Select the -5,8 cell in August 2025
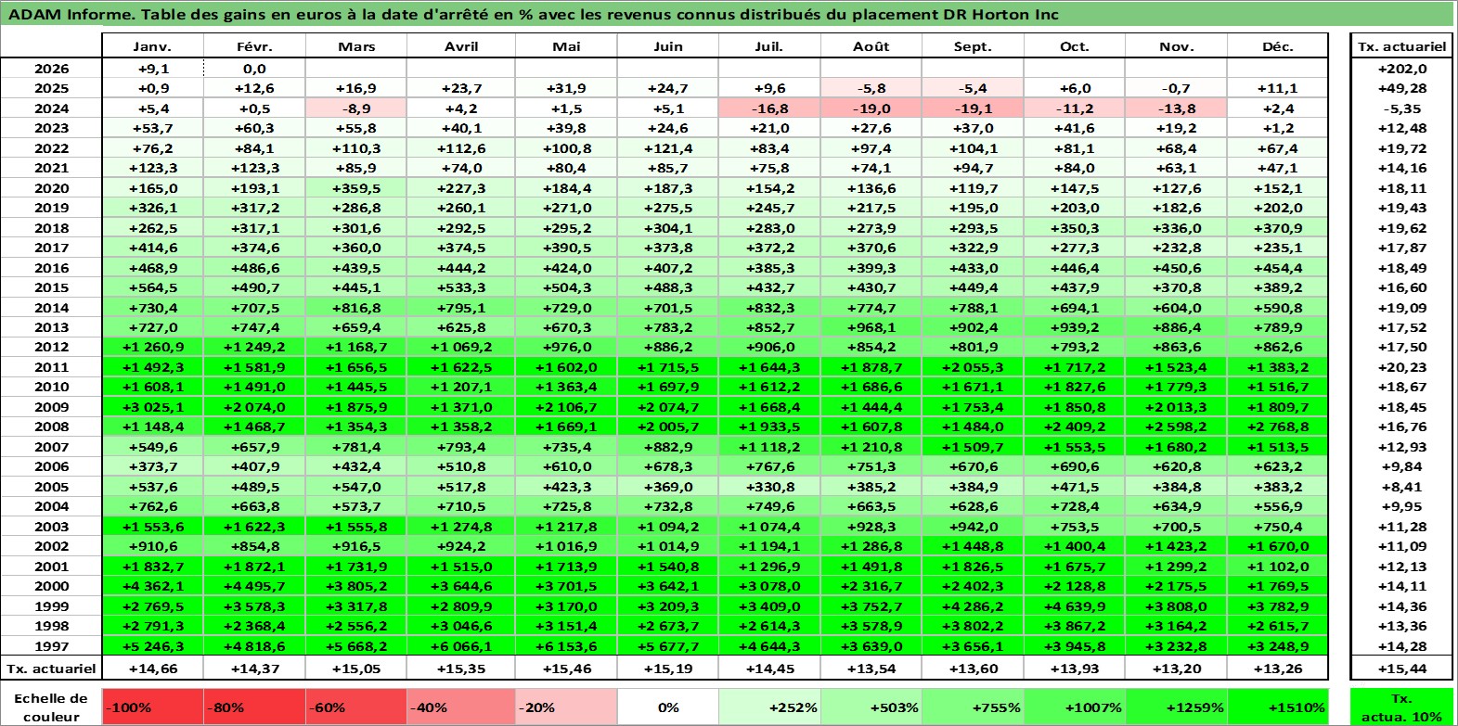The height and width of the screenshot is (726, 1458). 871,88
